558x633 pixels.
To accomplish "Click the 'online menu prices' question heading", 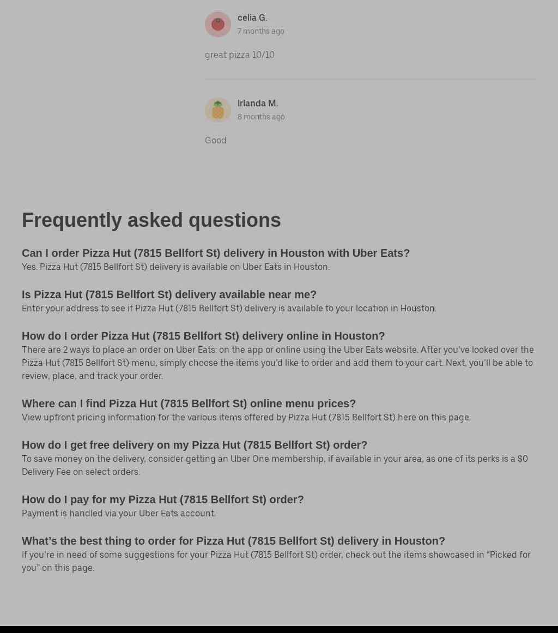I will [189, 403].
